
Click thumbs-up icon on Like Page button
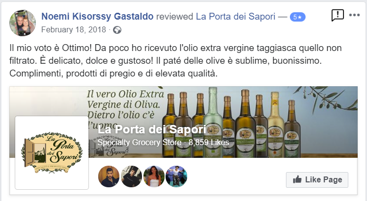(x=297, y=180)
